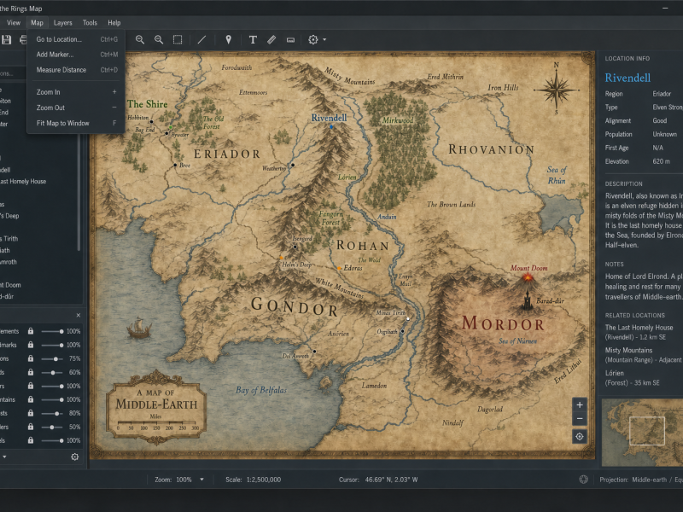Screen dimensions: 683x512
Task: Click the scale bar tool icon
Action: point(290,40)
